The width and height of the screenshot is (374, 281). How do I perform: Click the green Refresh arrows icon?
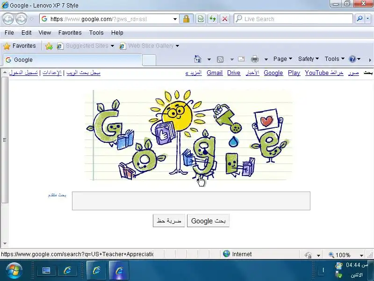(x=213, y=19)
